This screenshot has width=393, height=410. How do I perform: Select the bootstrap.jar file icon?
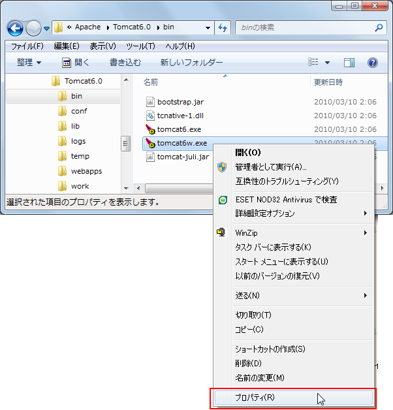click(149, 101)
